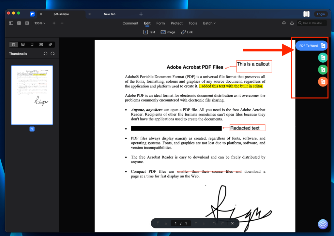Viewport: 334px width, 236px height.
Task: Show the Thumbnails panel icon in the sidebar
Action: click(14, 45)
